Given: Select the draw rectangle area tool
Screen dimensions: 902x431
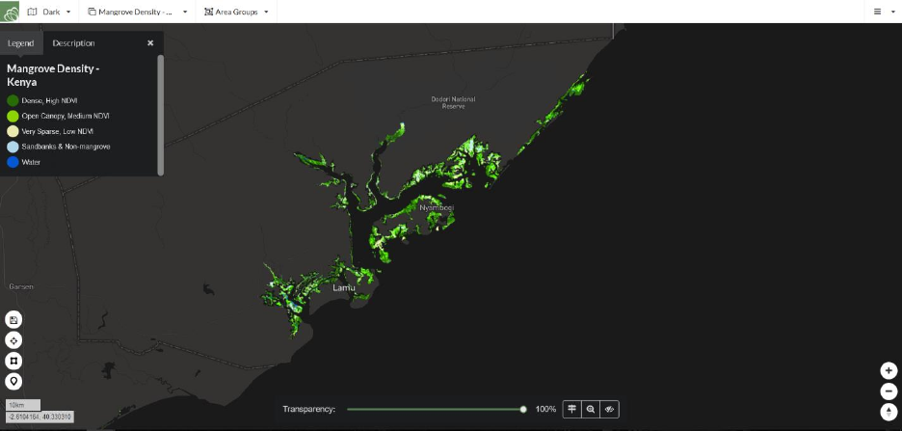Looking at the screenshot, I should pyautogui.click(x=13, y=361).
